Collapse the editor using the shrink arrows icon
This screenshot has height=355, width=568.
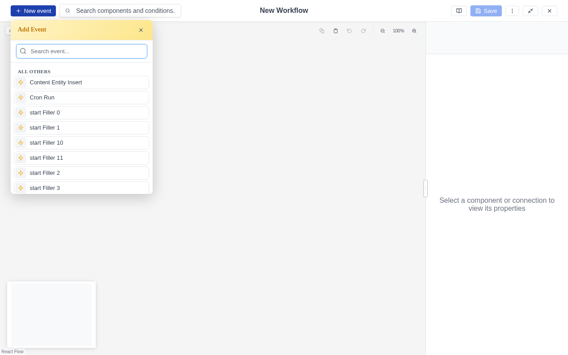pyautogui.click(x=531, y=11)
